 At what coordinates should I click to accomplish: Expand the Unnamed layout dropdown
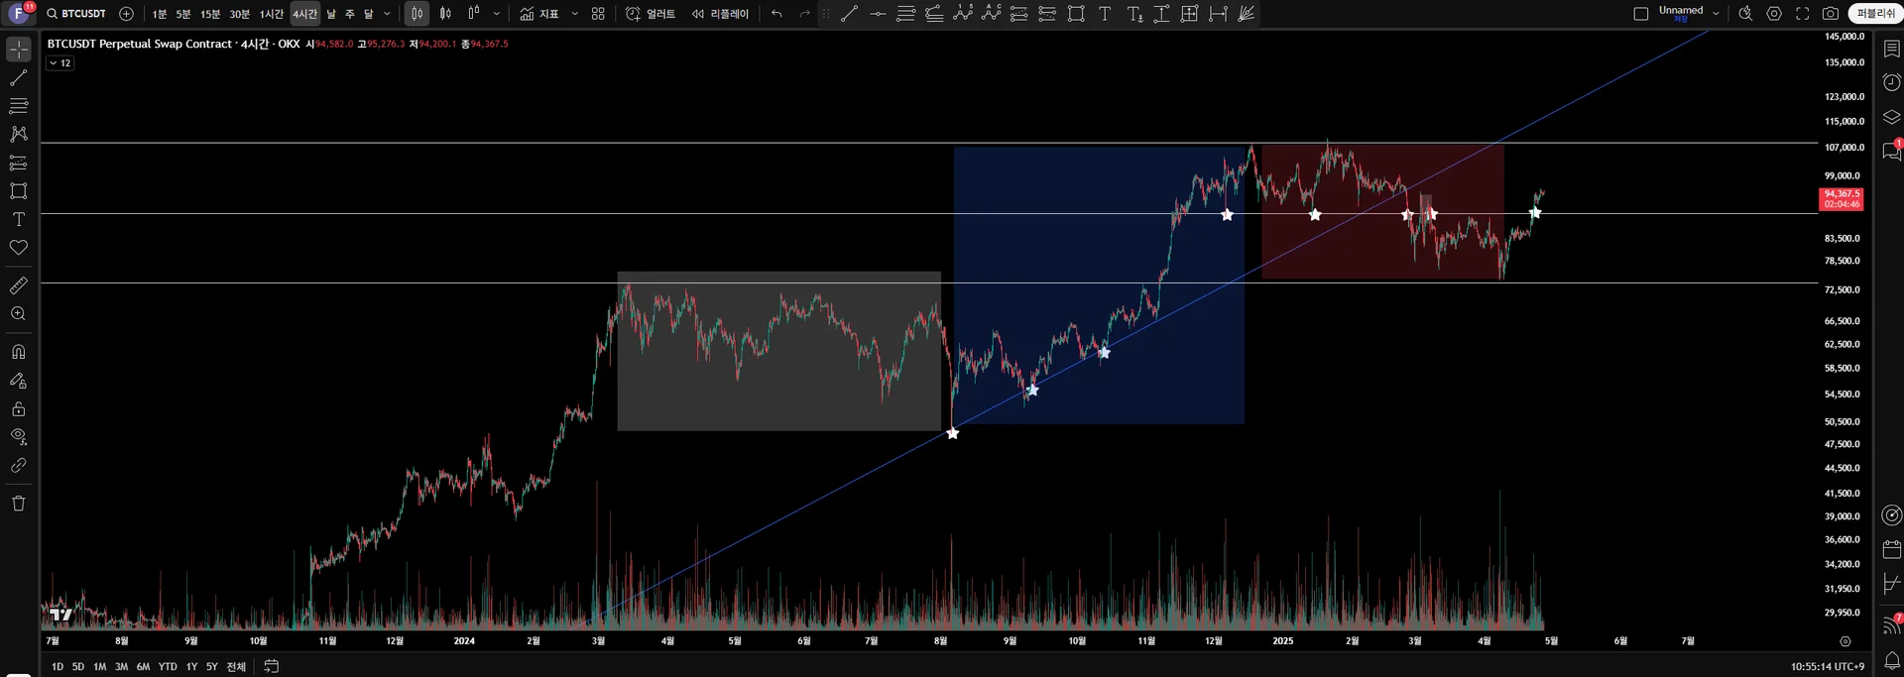(x=1716, y=14)
